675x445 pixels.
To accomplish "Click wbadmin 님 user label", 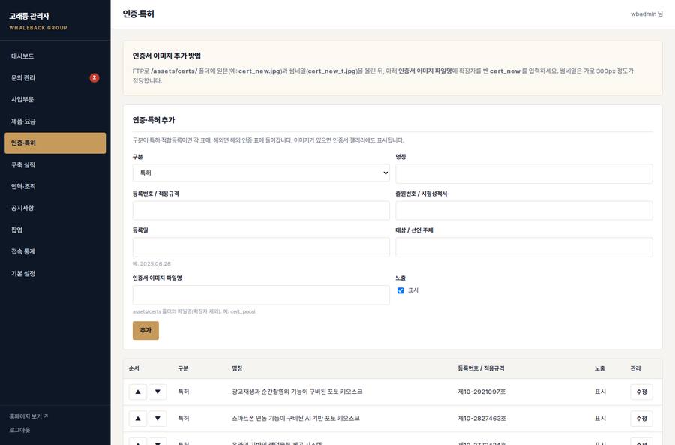I will [x=646, y=14].
